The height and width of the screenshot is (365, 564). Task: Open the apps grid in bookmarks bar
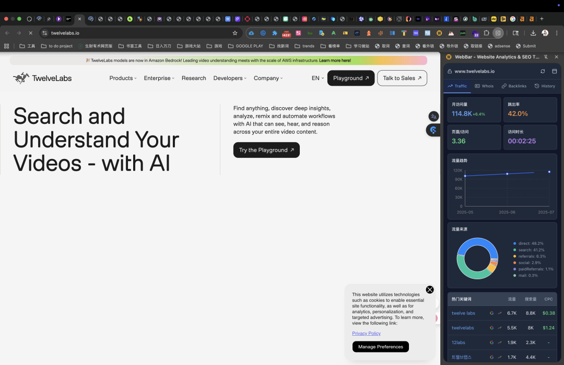[6, 46]
